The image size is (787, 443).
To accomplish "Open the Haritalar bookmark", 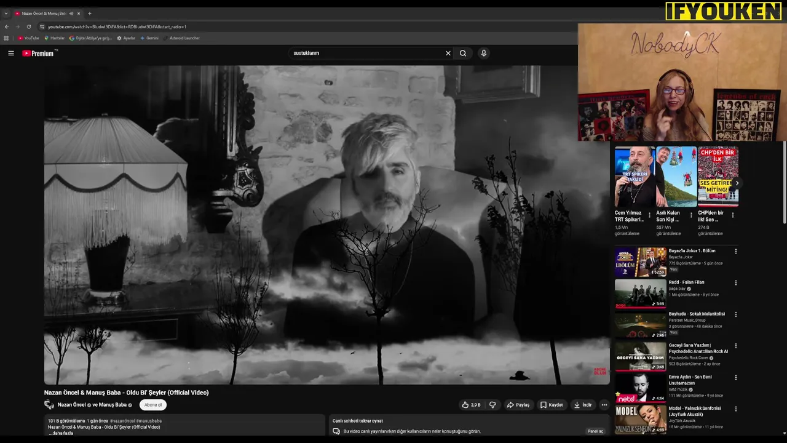I will pos(54,38).
